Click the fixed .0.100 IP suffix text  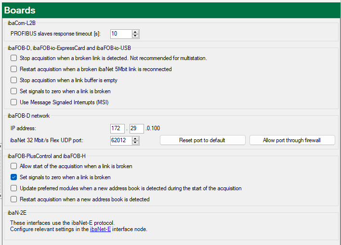(153, 128)
